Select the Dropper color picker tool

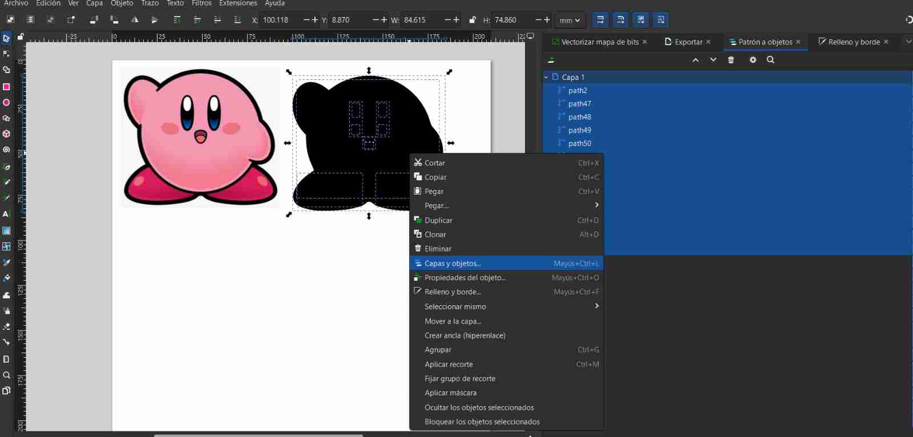click(6, 263)
